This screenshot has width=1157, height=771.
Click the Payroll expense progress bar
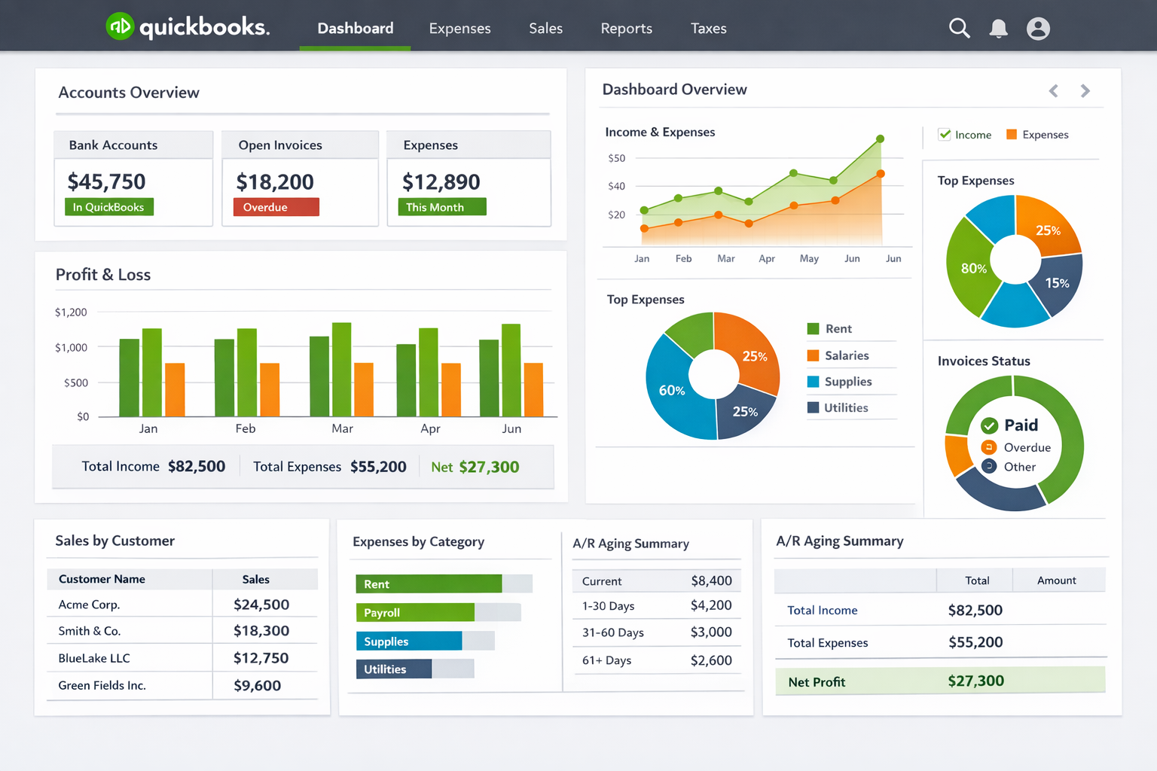[438, 612]
